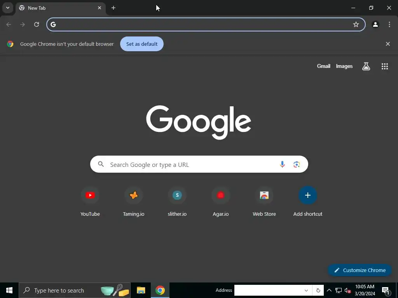Viewport: 398px width, 298px height.
Task: Open the notification center icon
Action: click(386, 290)
